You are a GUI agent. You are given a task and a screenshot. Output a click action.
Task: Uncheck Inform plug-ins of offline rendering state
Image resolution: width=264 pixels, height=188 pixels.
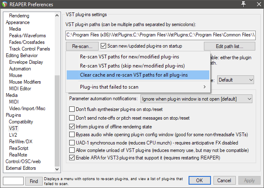[x=72, y=127]
